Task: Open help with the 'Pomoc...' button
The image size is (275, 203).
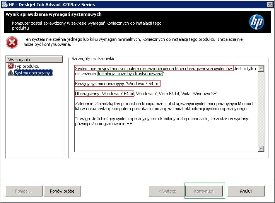Action: coord(24,191)
